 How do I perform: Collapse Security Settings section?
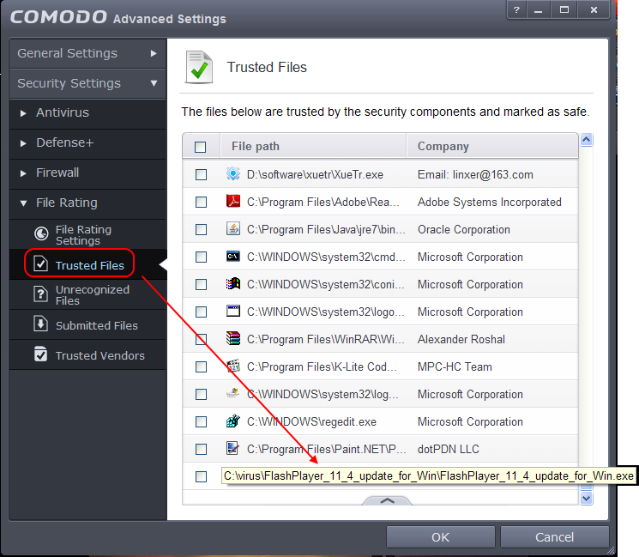tap(87, 83)
